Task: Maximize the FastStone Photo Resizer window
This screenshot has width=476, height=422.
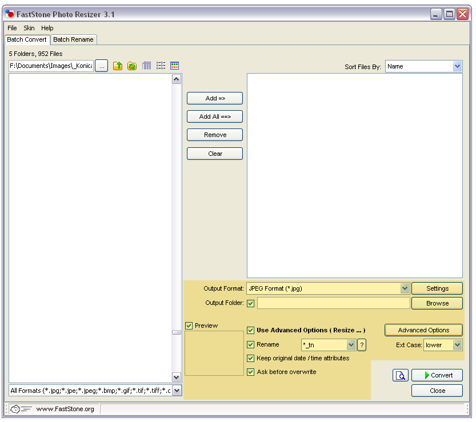Action: (449, 14)
